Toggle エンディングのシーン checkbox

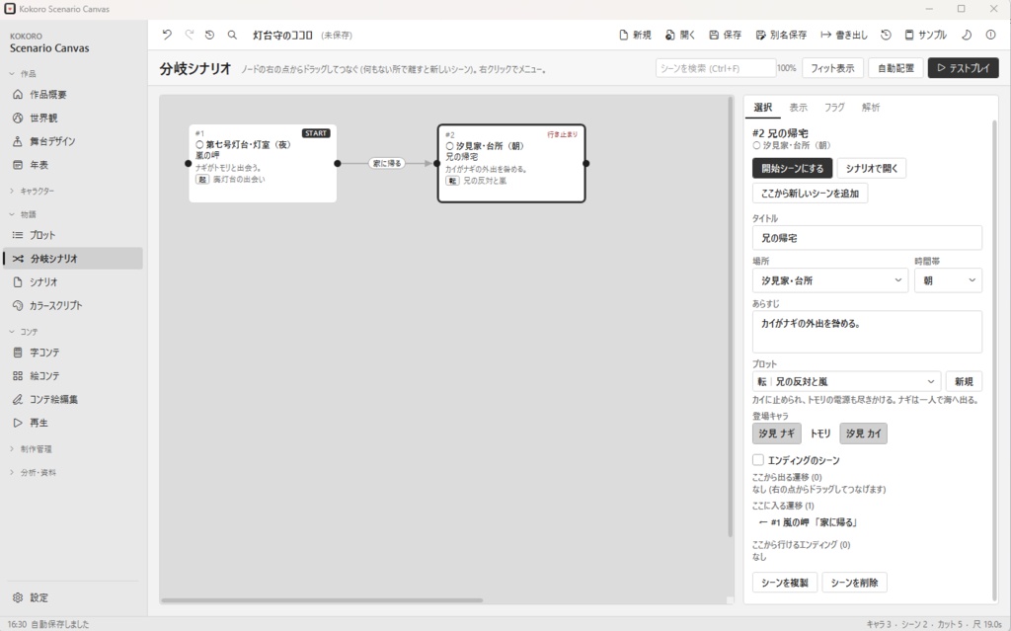tap(758, 460)
